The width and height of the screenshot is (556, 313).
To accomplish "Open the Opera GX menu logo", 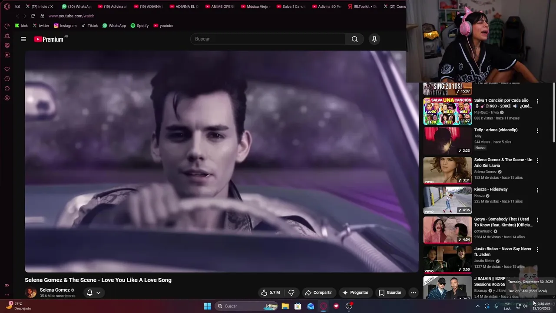I will 7,7.
